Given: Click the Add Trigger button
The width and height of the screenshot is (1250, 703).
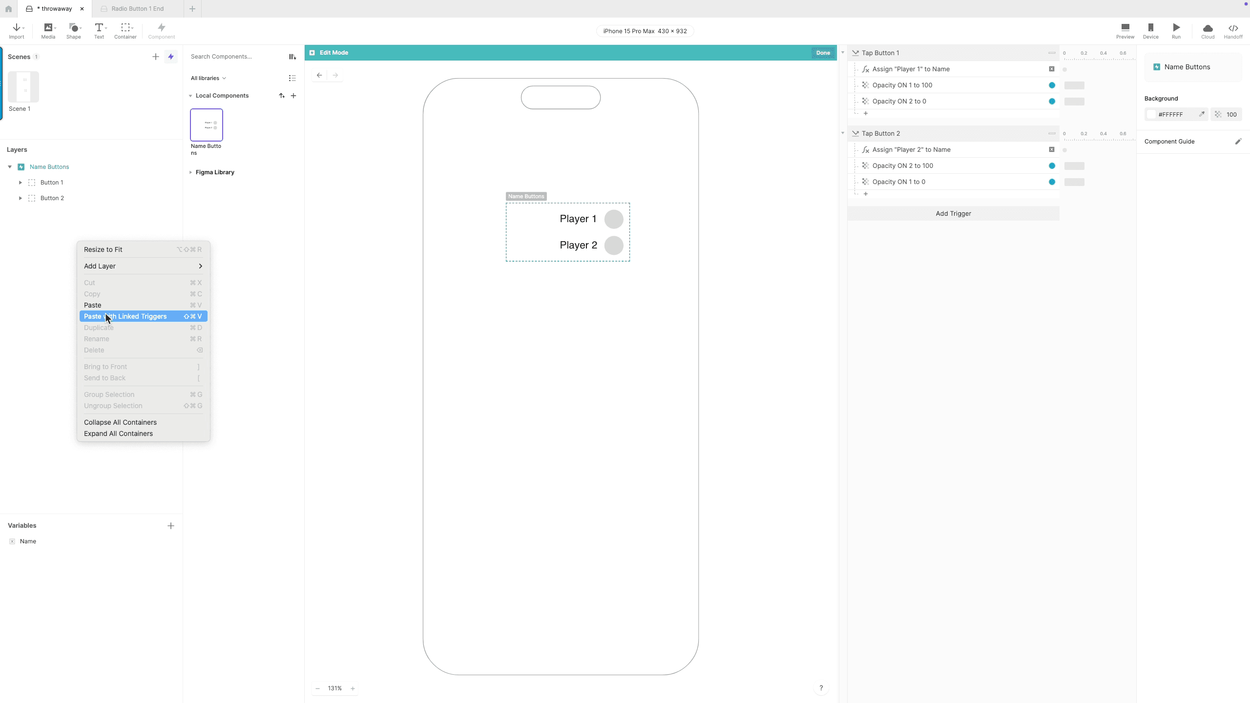Looking at the screenshot, I should (953, 213).
